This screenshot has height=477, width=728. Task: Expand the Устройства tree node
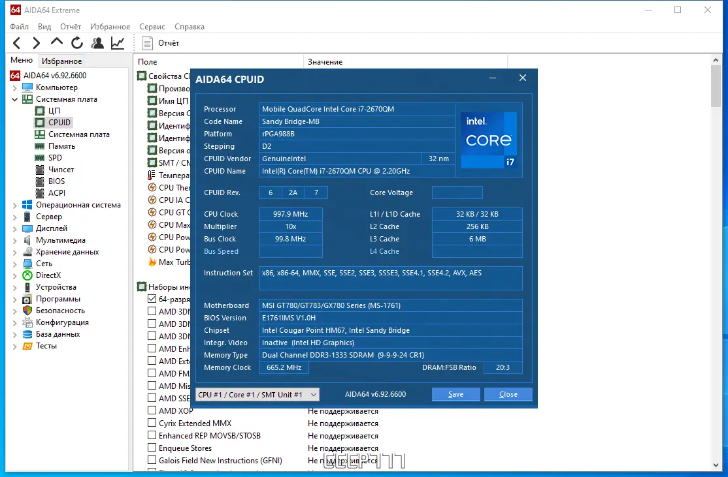point(14,287)
